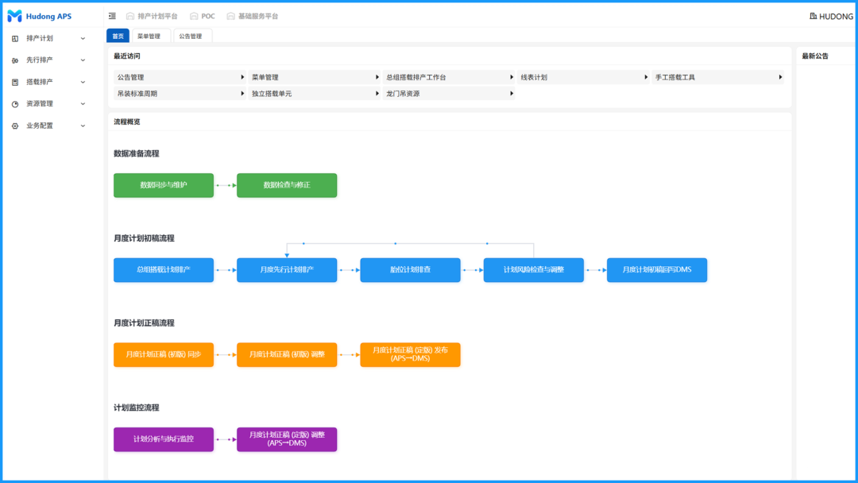Open the 排产计划平台 top navigation item

tap(152, 16)
